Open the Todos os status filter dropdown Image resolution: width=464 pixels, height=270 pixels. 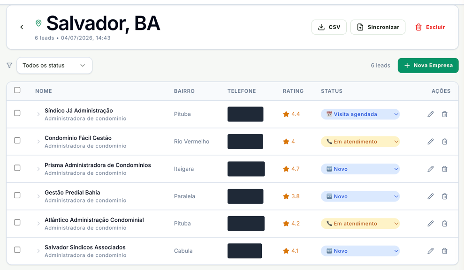54,65
